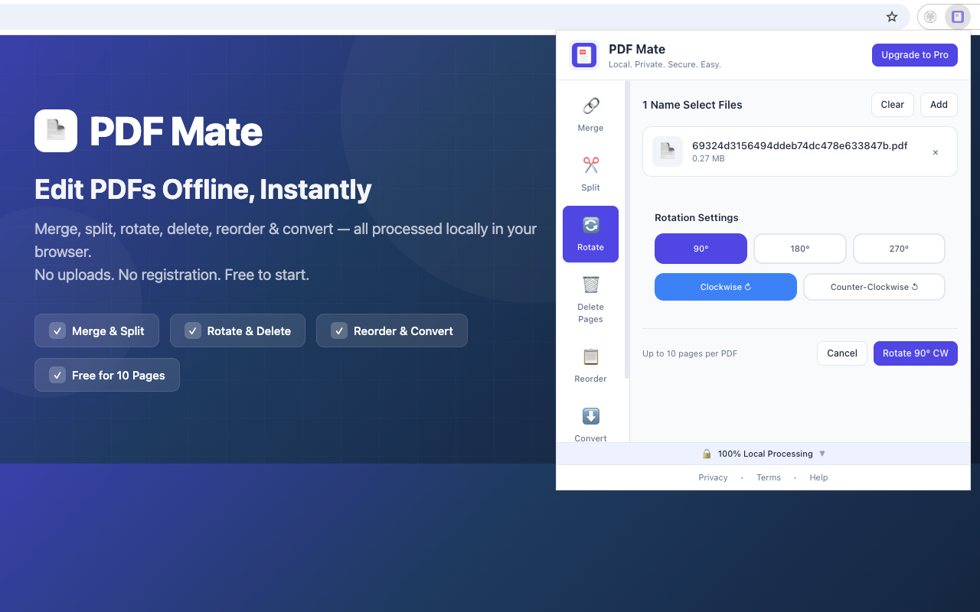This screenshot has height=612, width=980.
Task: Click the 'Rotation Settings' label
Action: point(697,218)
